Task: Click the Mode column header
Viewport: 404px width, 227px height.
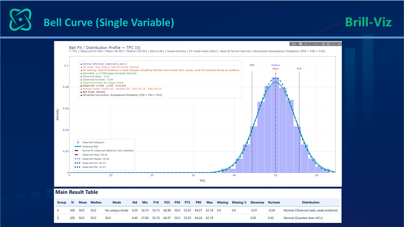Action: tap(117, 202)
